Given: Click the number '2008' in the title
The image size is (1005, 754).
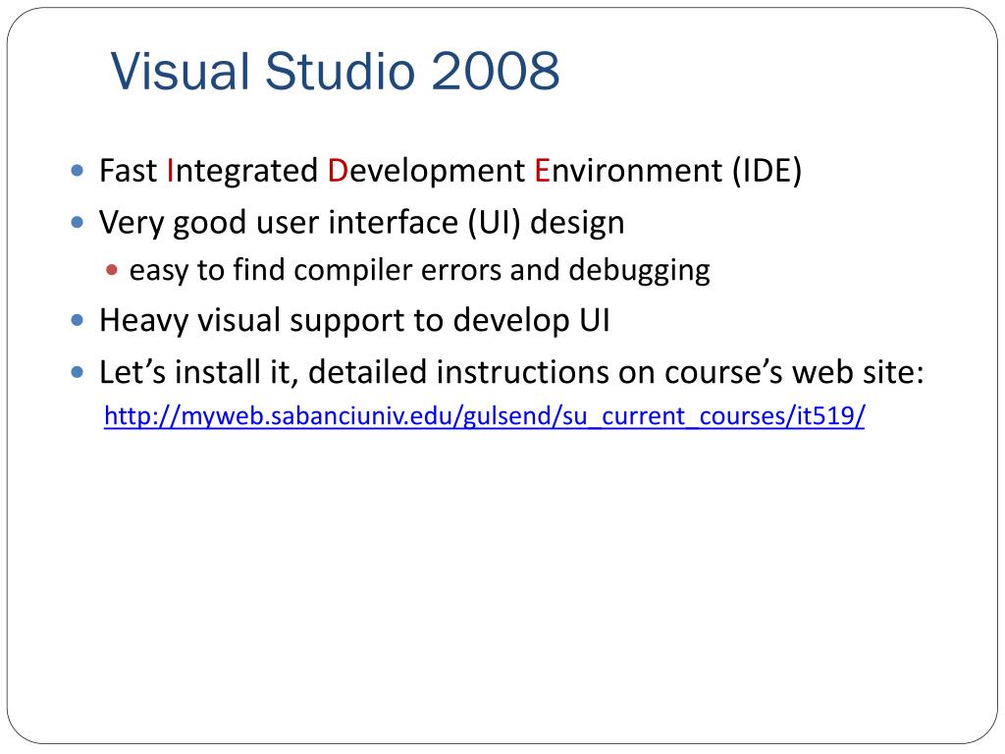Looking at the screenshot, I should click(x=496, y=71).
